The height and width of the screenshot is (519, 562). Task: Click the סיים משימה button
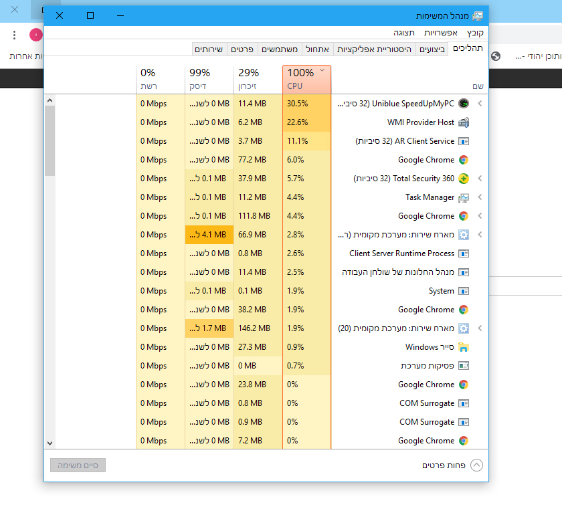(78, 465)
